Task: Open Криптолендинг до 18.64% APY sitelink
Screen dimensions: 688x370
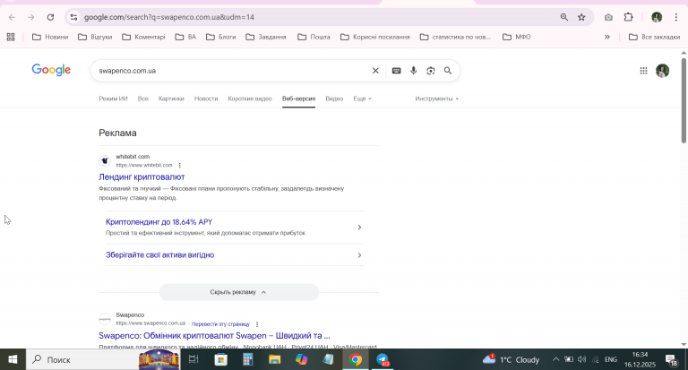Action: click(159, 222)
